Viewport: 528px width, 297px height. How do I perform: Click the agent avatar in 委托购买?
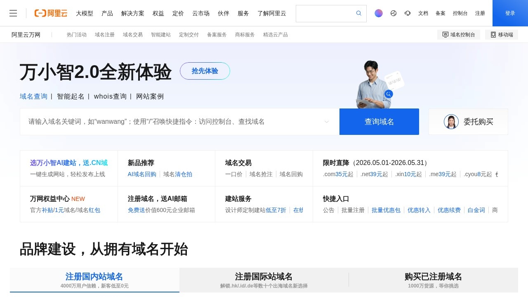(451, 122)
